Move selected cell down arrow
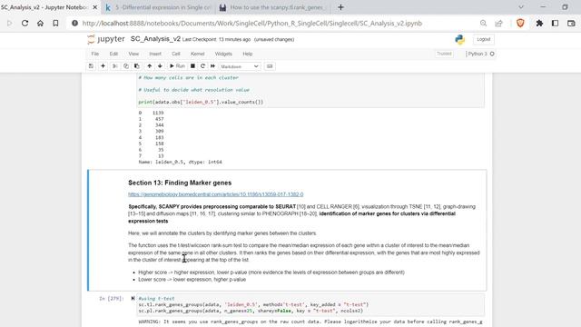 (x=160, y=66)
